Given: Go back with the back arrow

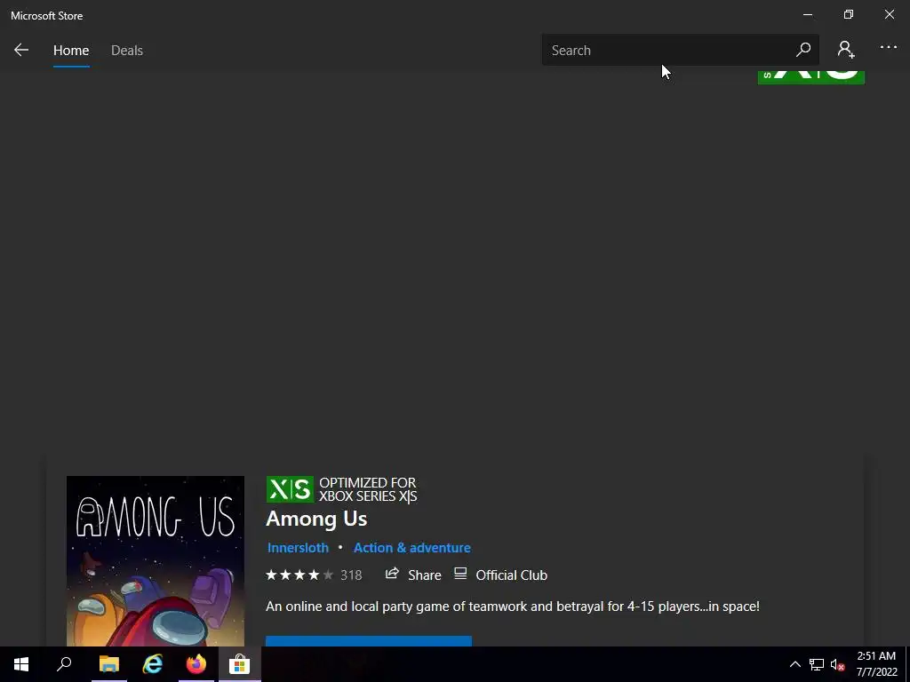Looking at the screenshot, I should coord(21,50).
